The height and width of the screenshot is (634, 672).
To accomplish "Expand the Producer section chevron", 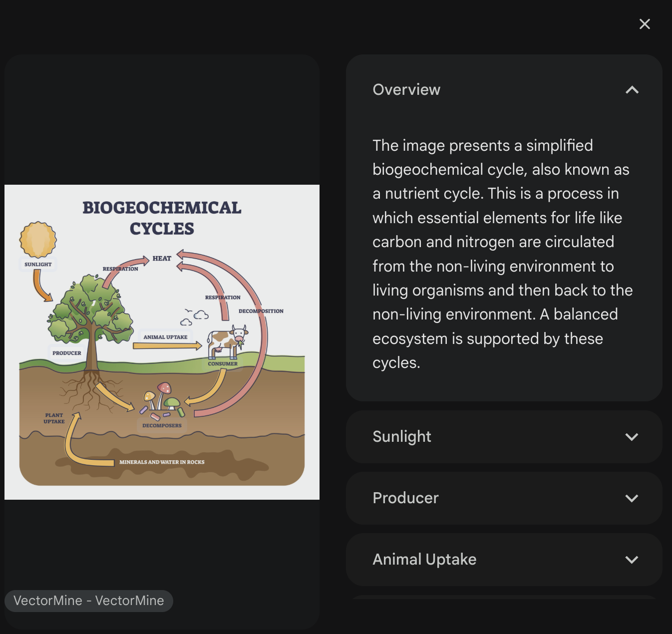I will pos(632,498).
